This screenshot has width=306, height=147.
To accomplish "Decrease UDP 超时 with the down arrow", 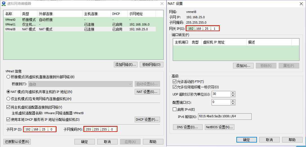I will (233, 96).
